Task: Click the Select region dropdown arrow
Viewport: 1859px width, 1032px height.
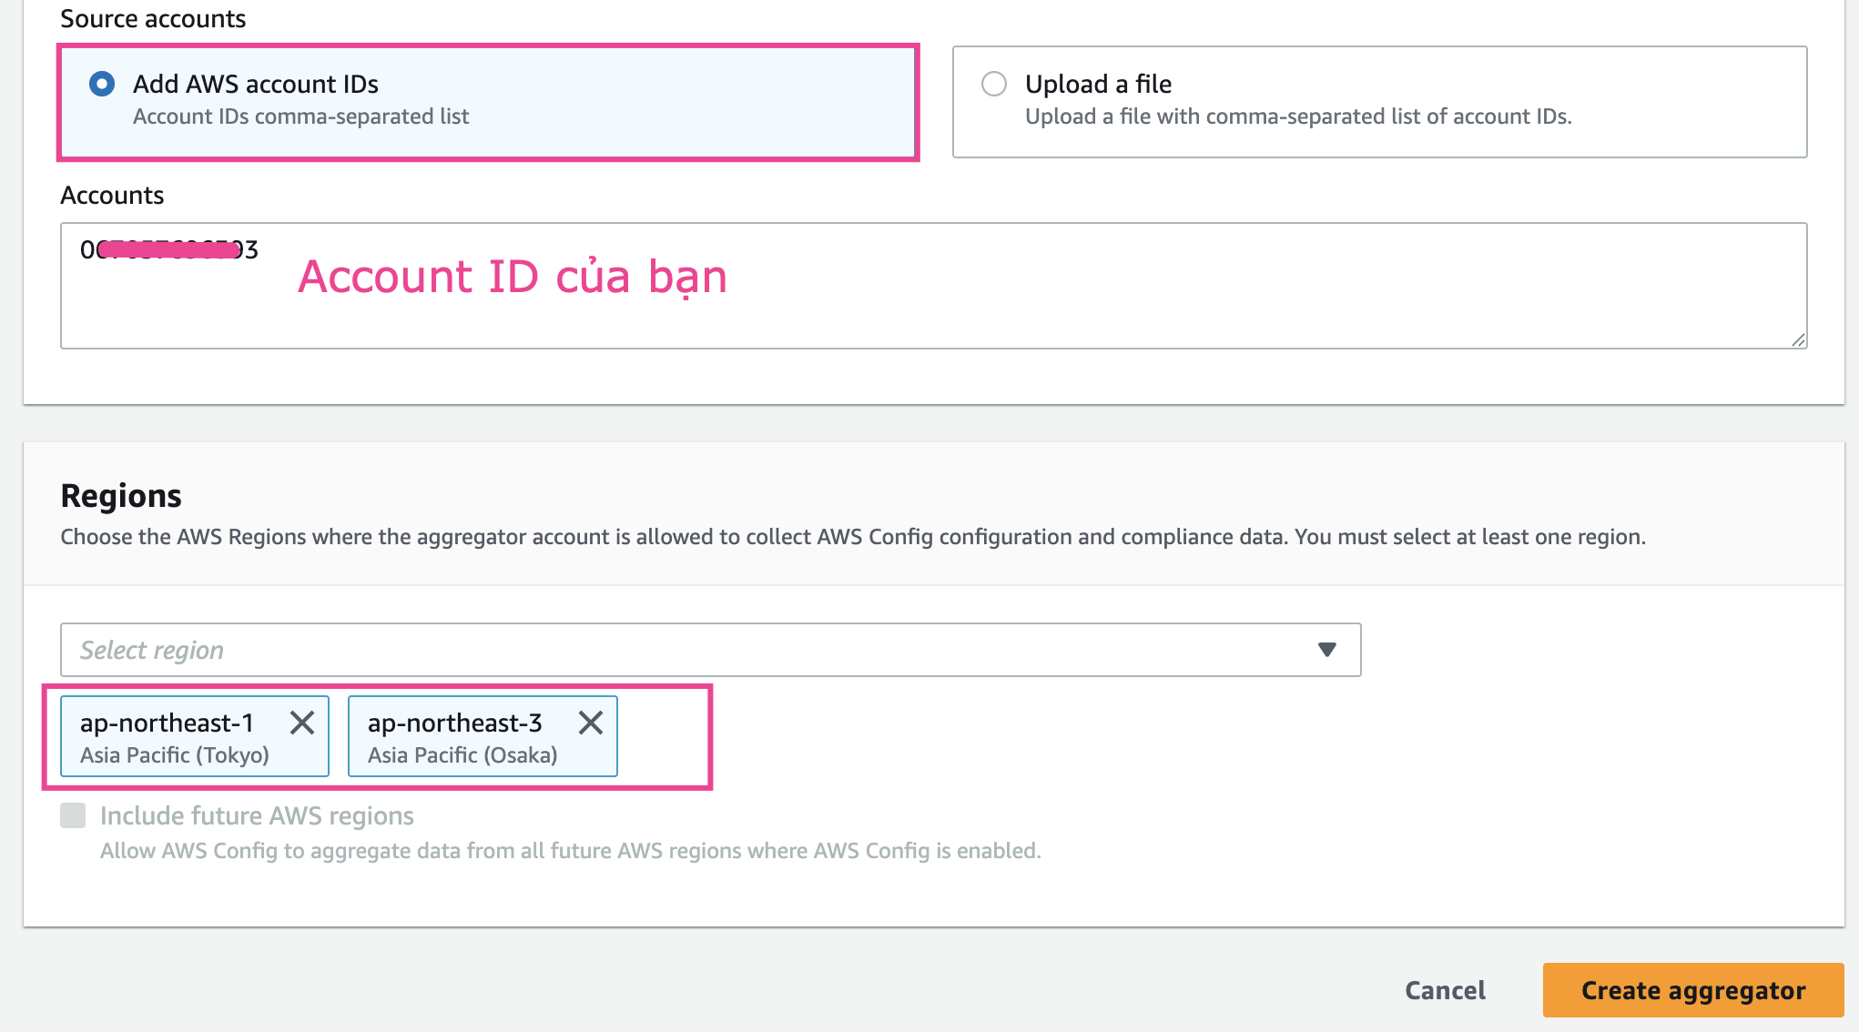Action: (x=1326, y=650)
